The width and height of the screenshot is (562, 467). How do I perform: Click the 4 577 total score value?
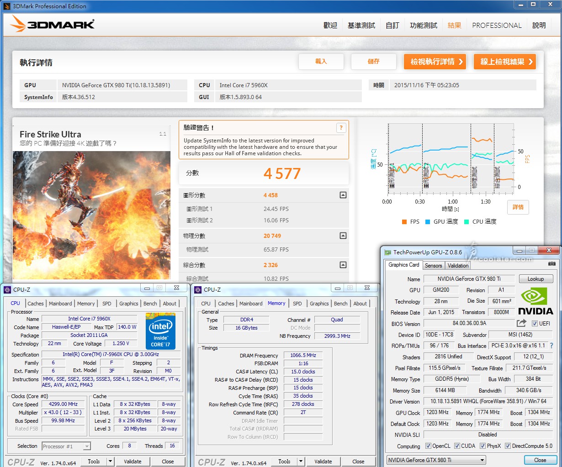point(282,173)
